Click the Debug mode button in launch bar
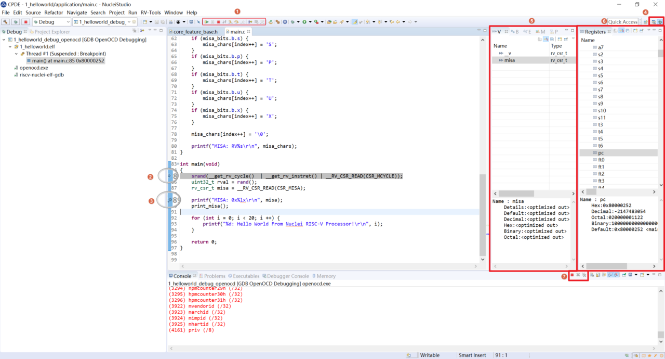Screen dimensions: 665x359 click(16, 22)
